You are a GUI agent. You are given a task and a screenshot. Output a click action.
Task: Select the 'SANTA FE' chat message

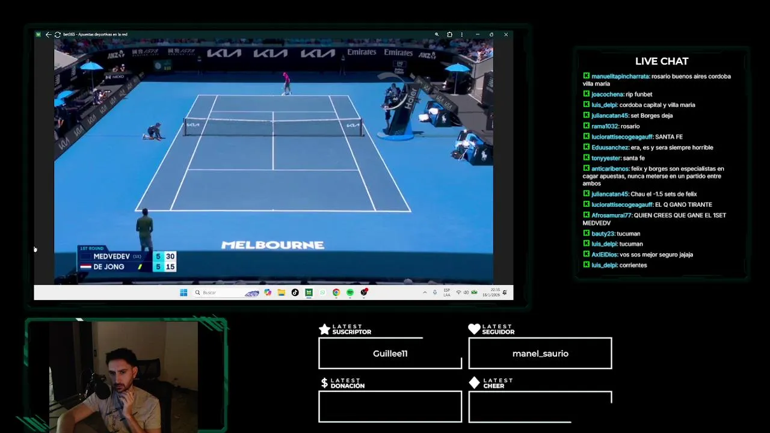(x=632, y=137)
